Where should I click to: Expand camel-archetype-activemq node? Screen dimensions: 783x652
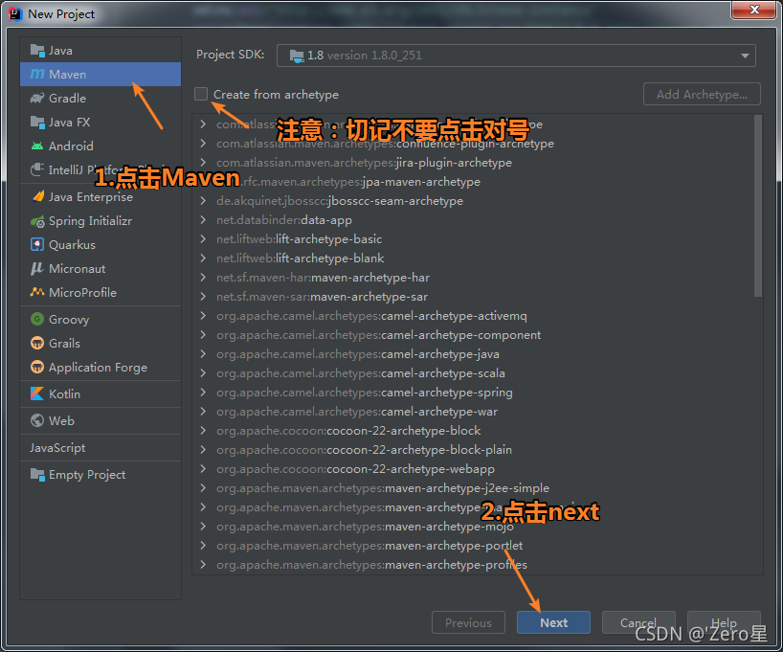click(x=203, y=316)
